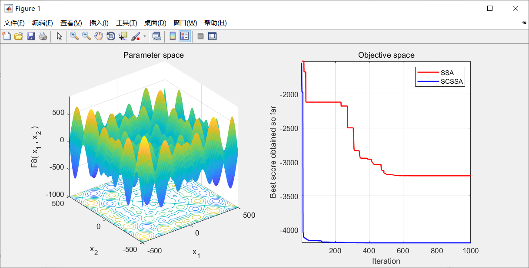
Task: Activate the Zoom In tool
Action: tap(74, 36)
